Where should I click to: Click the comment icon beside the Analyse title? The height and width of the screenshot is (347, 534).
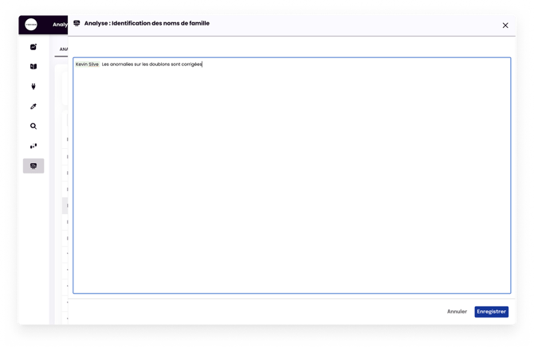tap(77, 23)
